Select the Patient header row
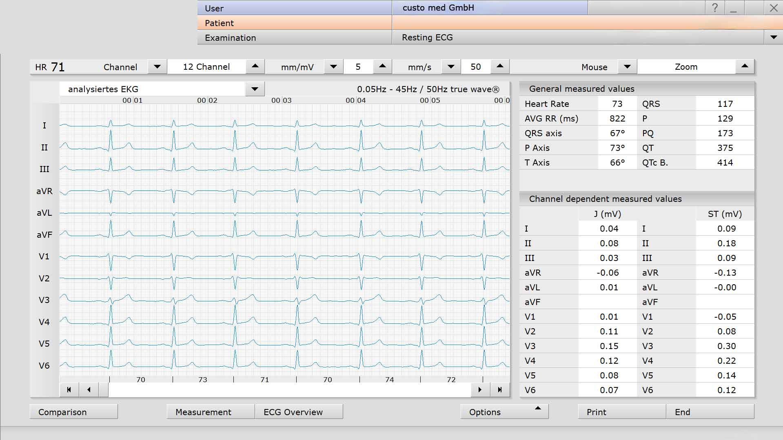 294,23
